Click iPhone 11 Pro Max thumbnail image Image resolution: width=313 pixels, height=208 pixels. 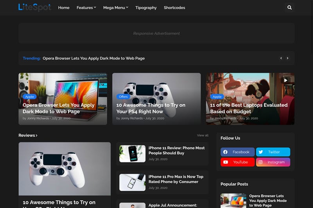click(x=132, y=182)
